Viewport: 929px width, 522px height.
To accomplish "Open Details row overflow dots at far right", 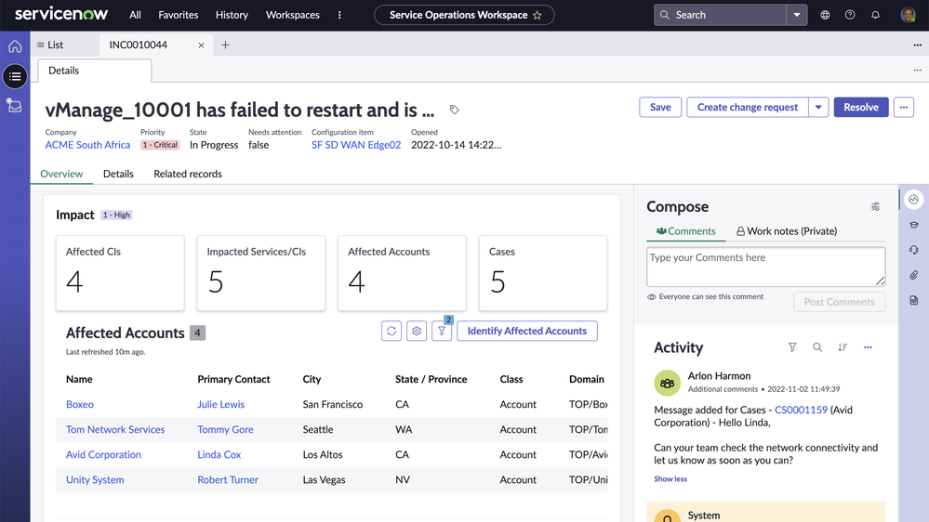I will point(917,71).
